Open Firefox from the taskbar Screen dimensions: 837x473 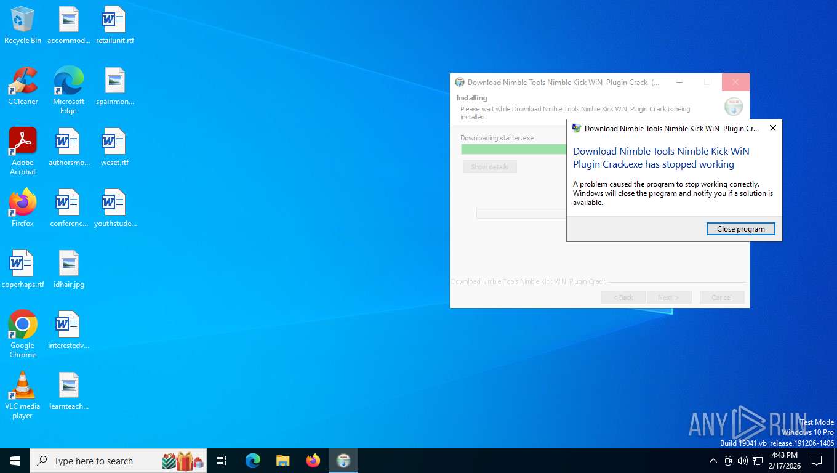pos(313,461)
